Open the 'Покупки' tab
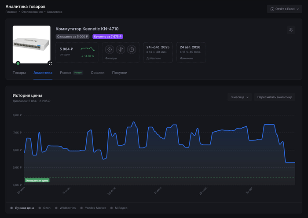This screenshot has height=218, width=308. 120,73
